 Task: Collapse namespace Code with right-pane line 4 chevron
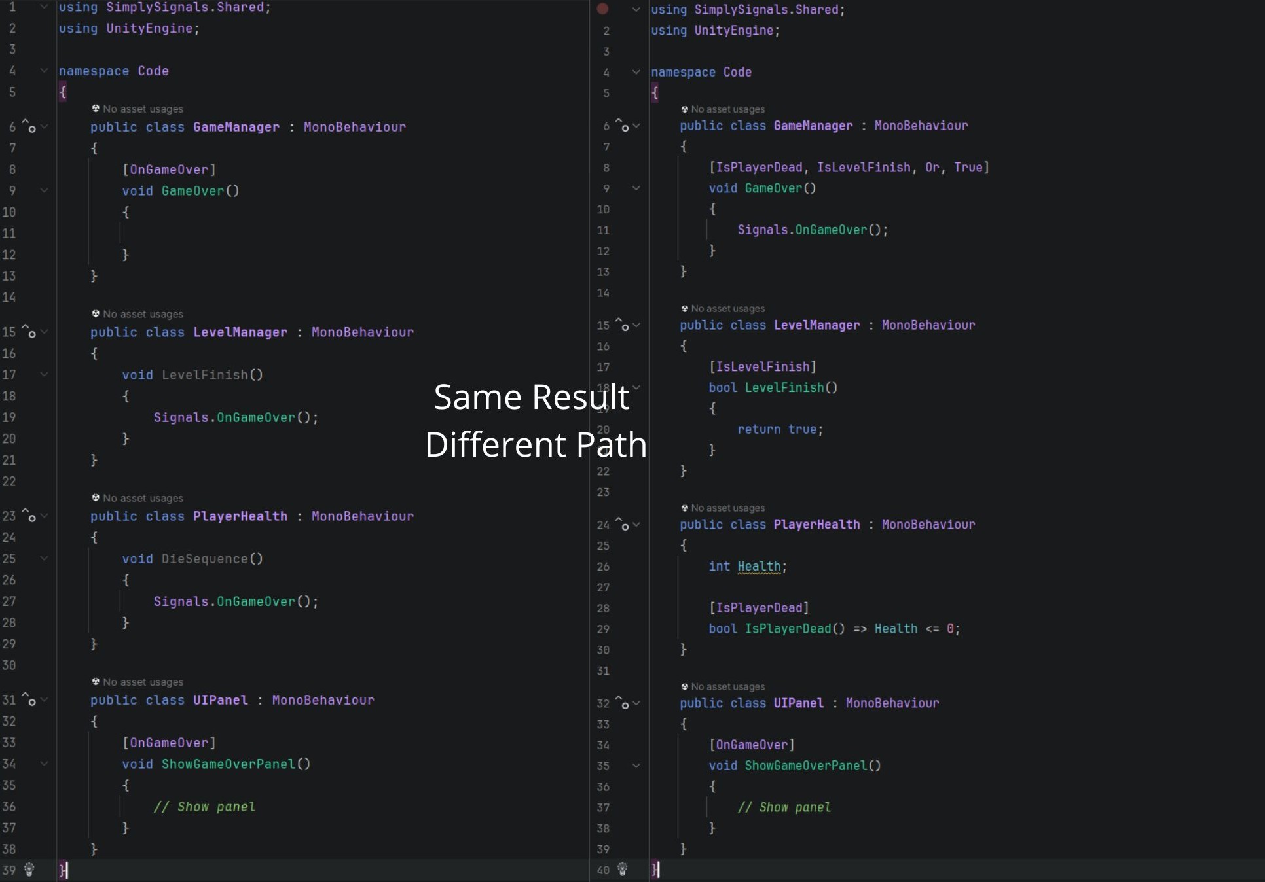tap(636, 72)
